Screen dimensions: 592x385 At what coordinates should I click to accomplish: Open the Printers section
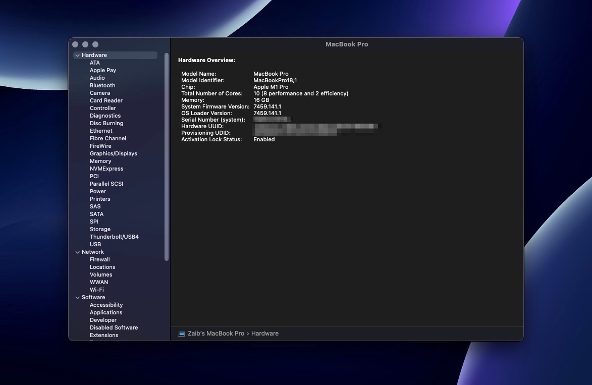point(100,199)
